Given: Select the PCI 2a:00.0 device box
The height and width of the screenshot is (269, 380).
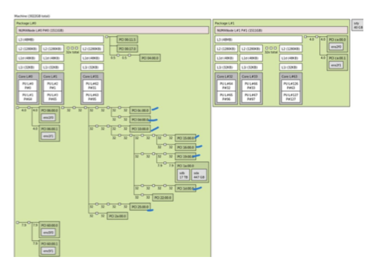Looking at the screenshot, I should [x=117, y=216].
